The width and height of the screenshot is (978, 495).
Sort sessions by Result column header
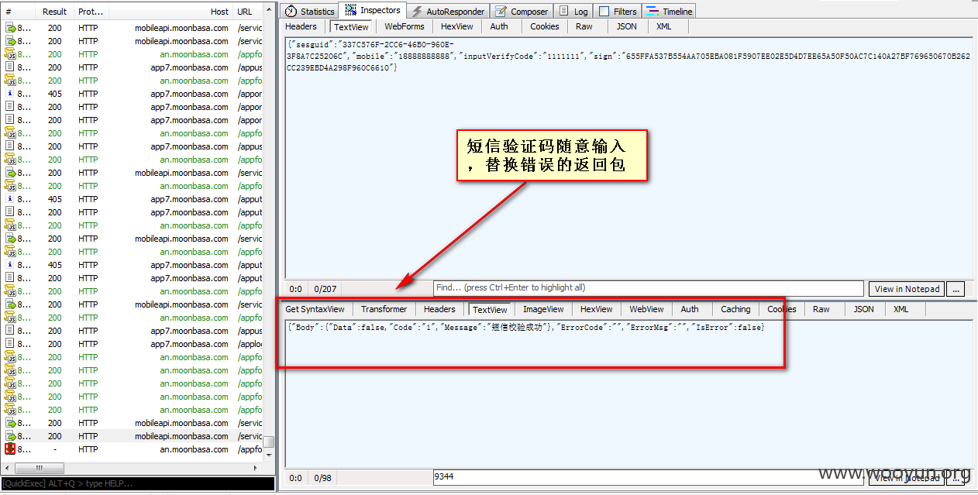pos(54,12)
